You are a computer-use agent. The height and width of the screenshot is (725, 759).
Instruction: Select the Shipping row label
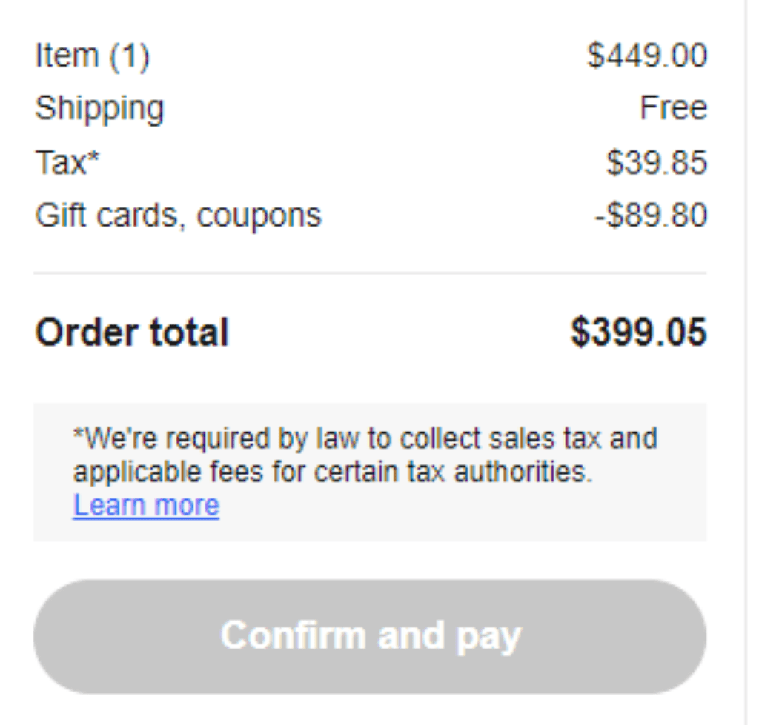click(100, 109)
